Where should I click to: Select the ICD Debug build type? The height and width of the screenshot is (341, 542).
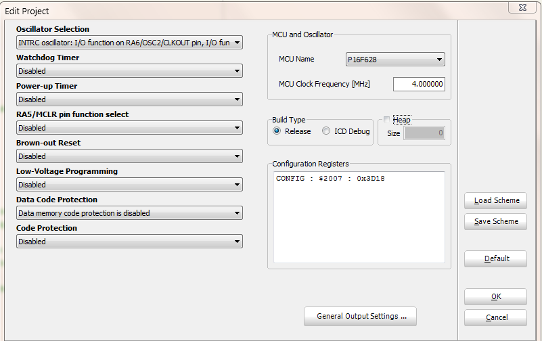326,131
